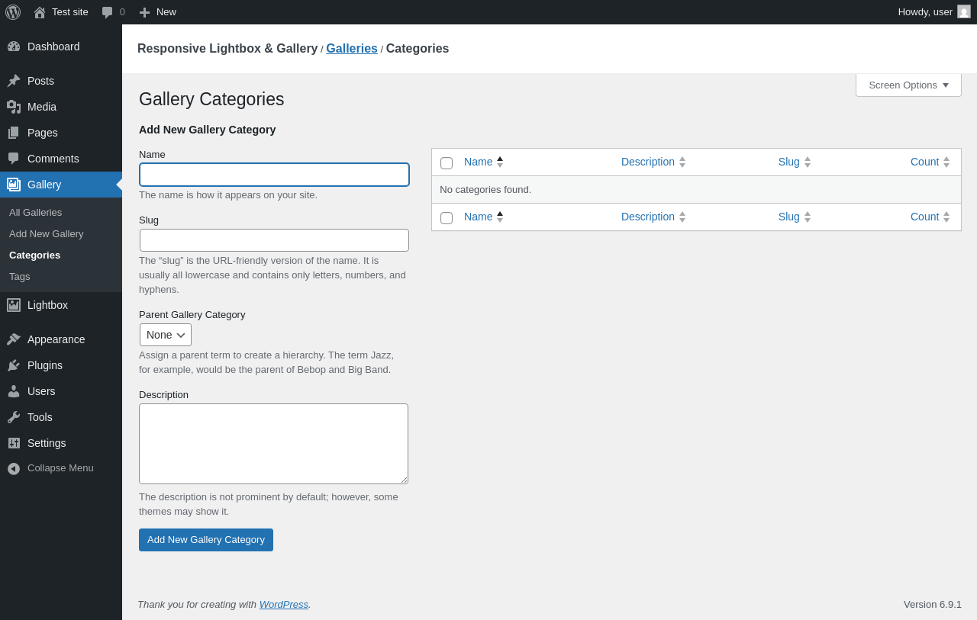Open the Tags submenu item
Screen dimensions: 977x620
pos(20,276)
